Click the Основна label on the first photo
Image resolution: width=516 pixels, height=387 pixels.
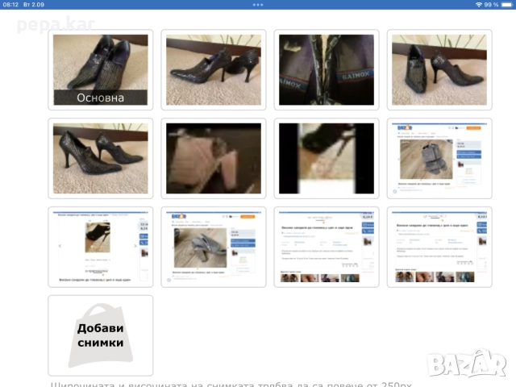tap(100, 98)
